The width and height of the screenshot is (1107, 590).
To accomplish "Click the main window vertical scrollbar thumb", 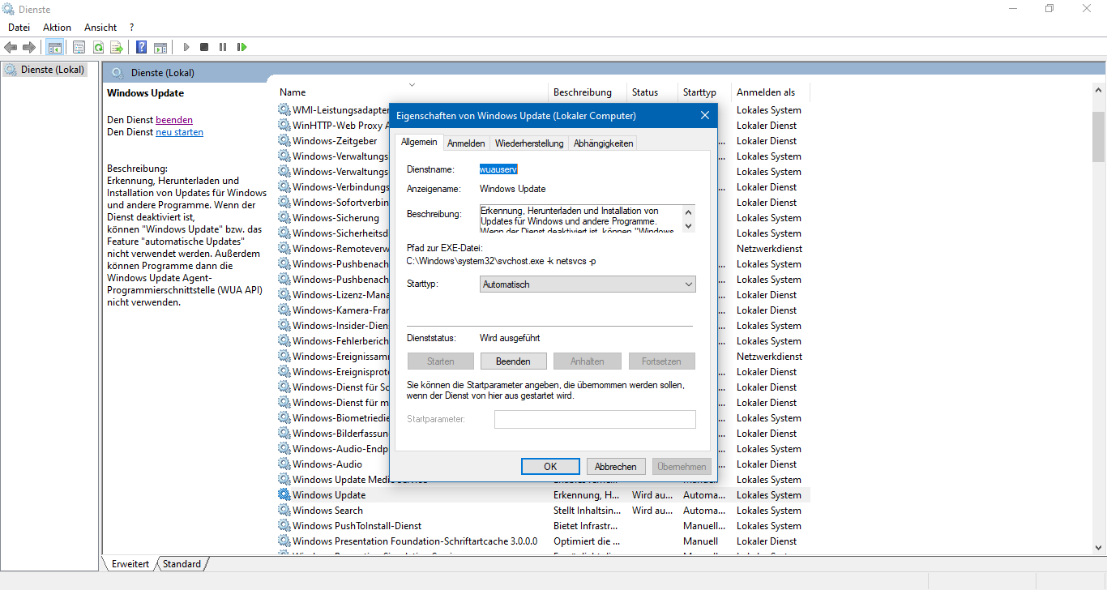I will (1098, 136).
